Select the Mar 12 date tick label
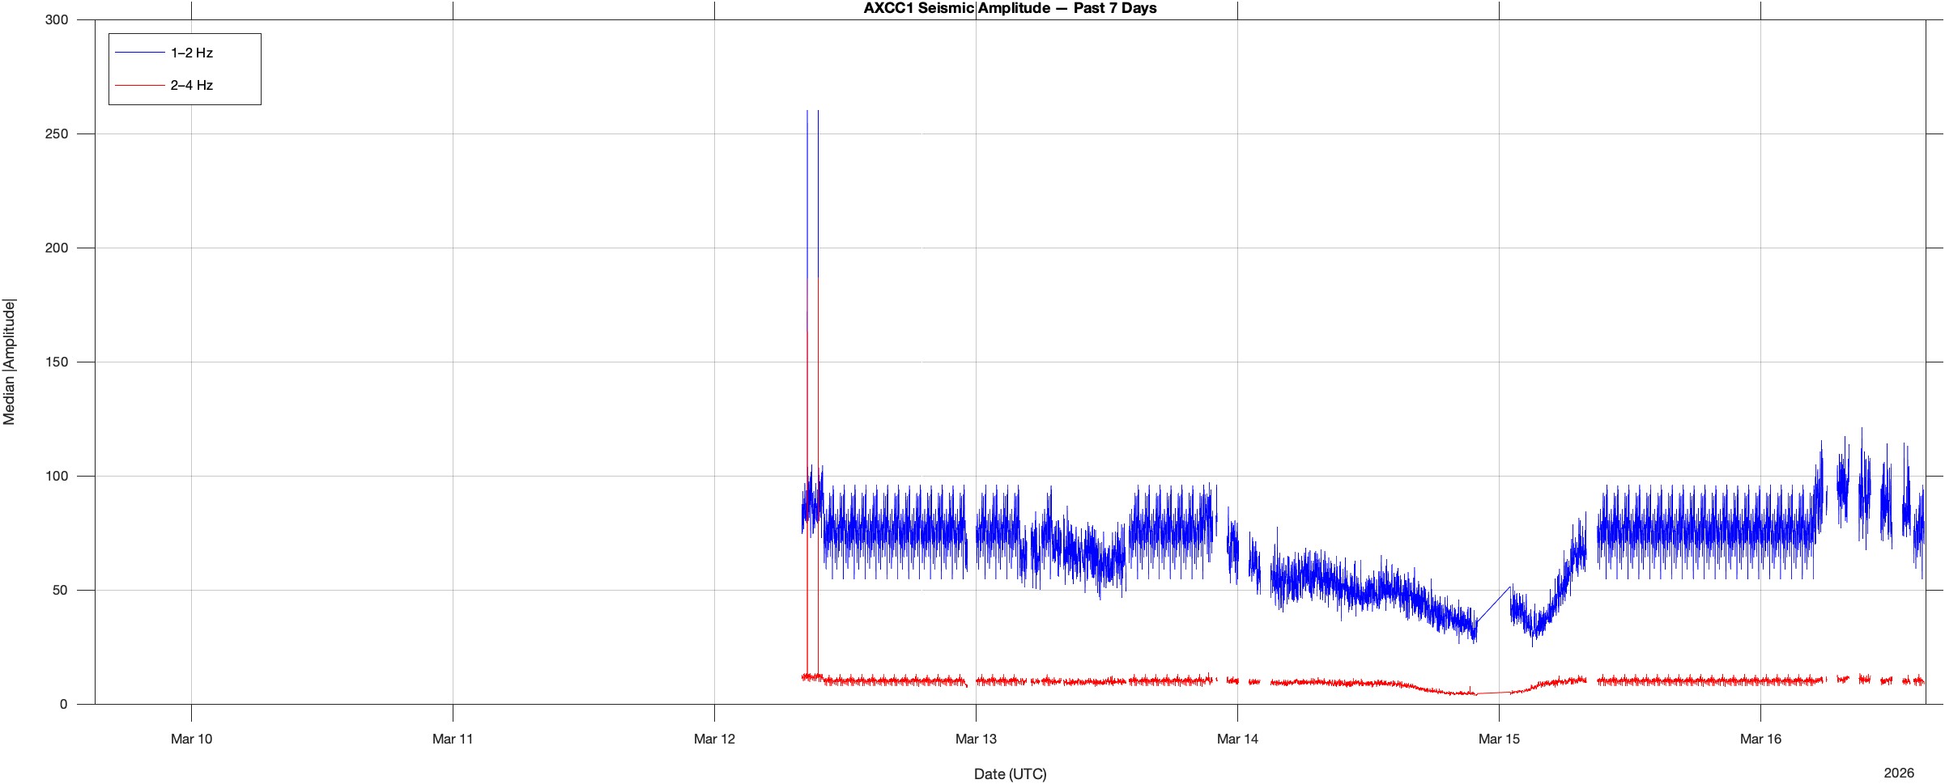Screen dimensions: 1945x784 point(714,739)
